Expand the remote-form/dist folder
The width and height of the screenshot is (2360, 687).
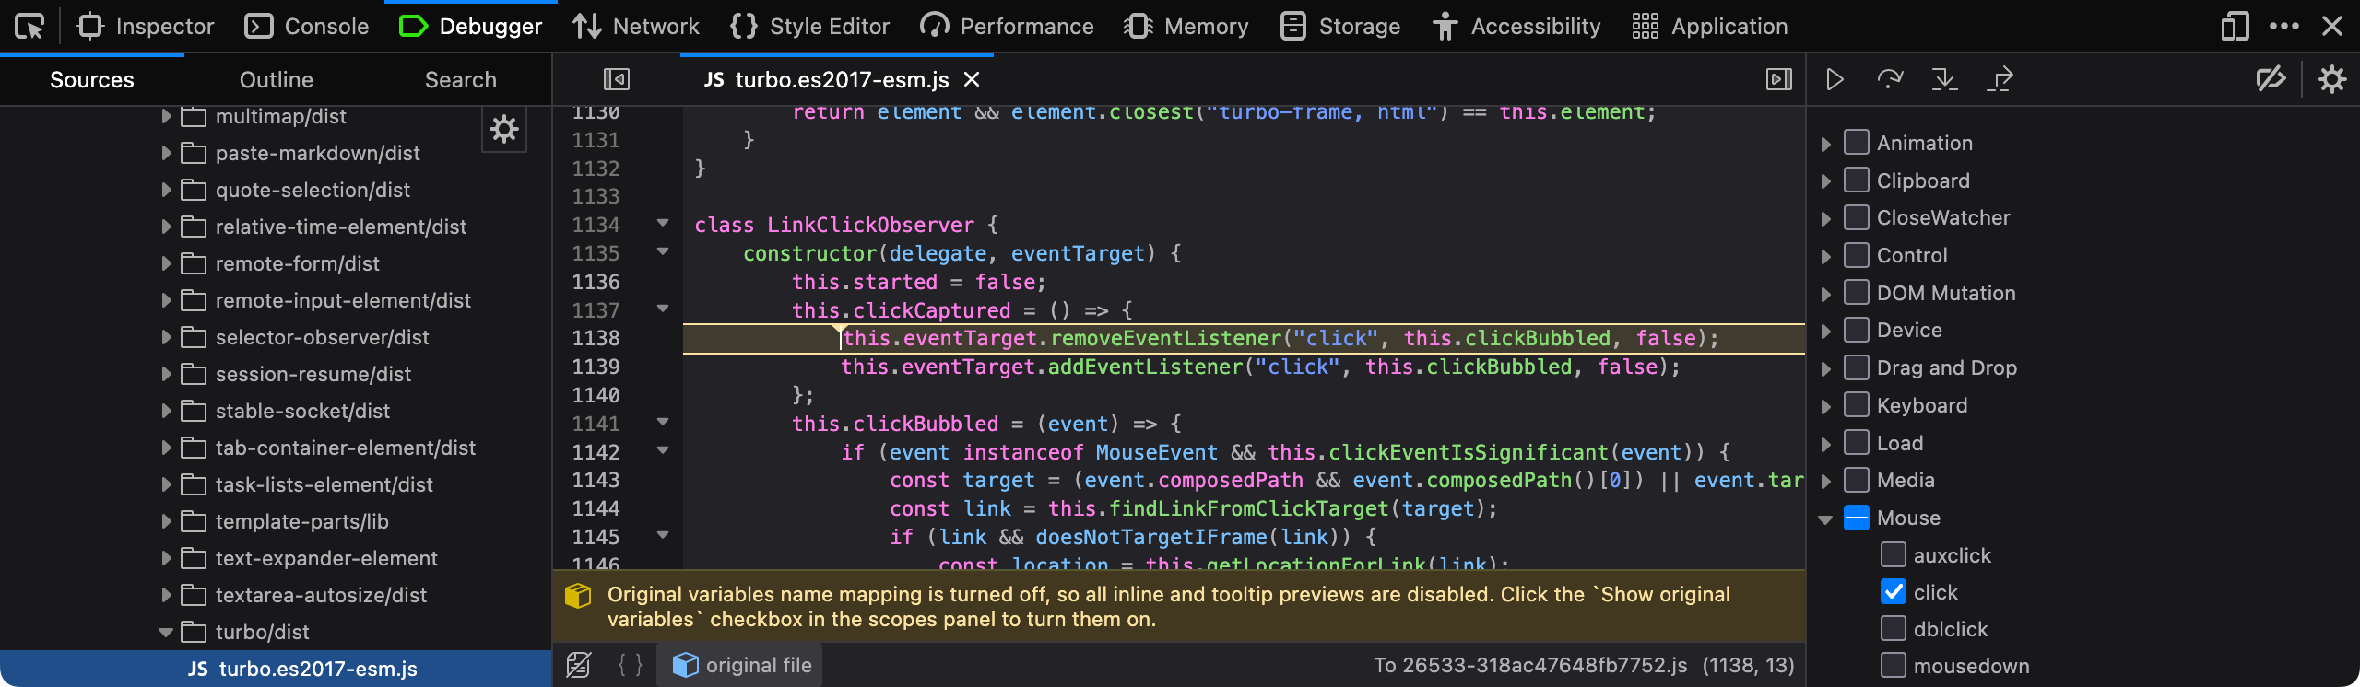[x=166, y=263]
